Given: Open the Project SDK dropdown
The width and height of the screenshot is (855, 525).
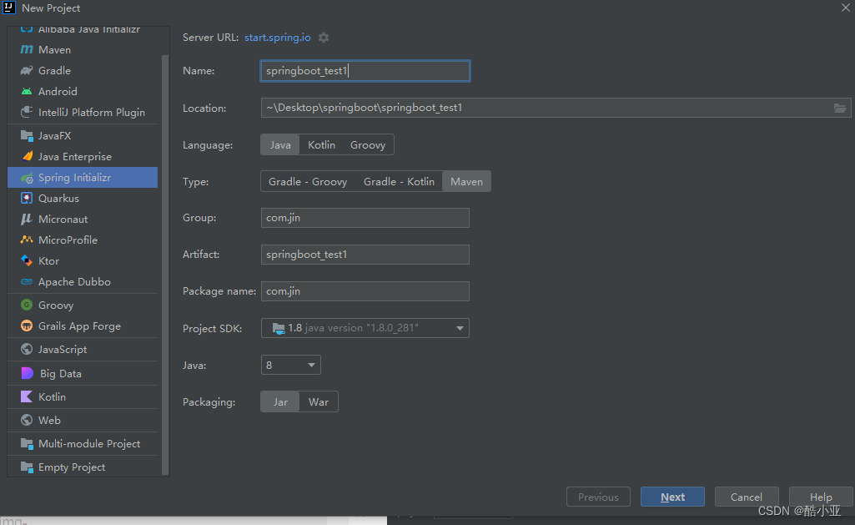Looking at the screenshot, I should [x=365, y=328].
